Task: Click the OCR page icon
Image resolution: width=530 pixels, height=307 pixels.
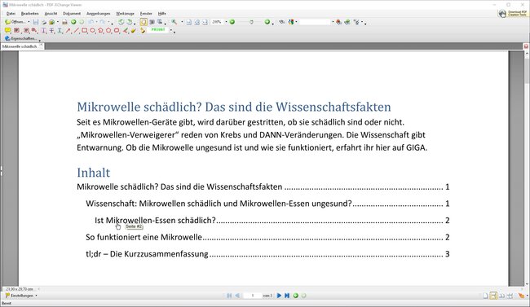Action: pos(64,22)
